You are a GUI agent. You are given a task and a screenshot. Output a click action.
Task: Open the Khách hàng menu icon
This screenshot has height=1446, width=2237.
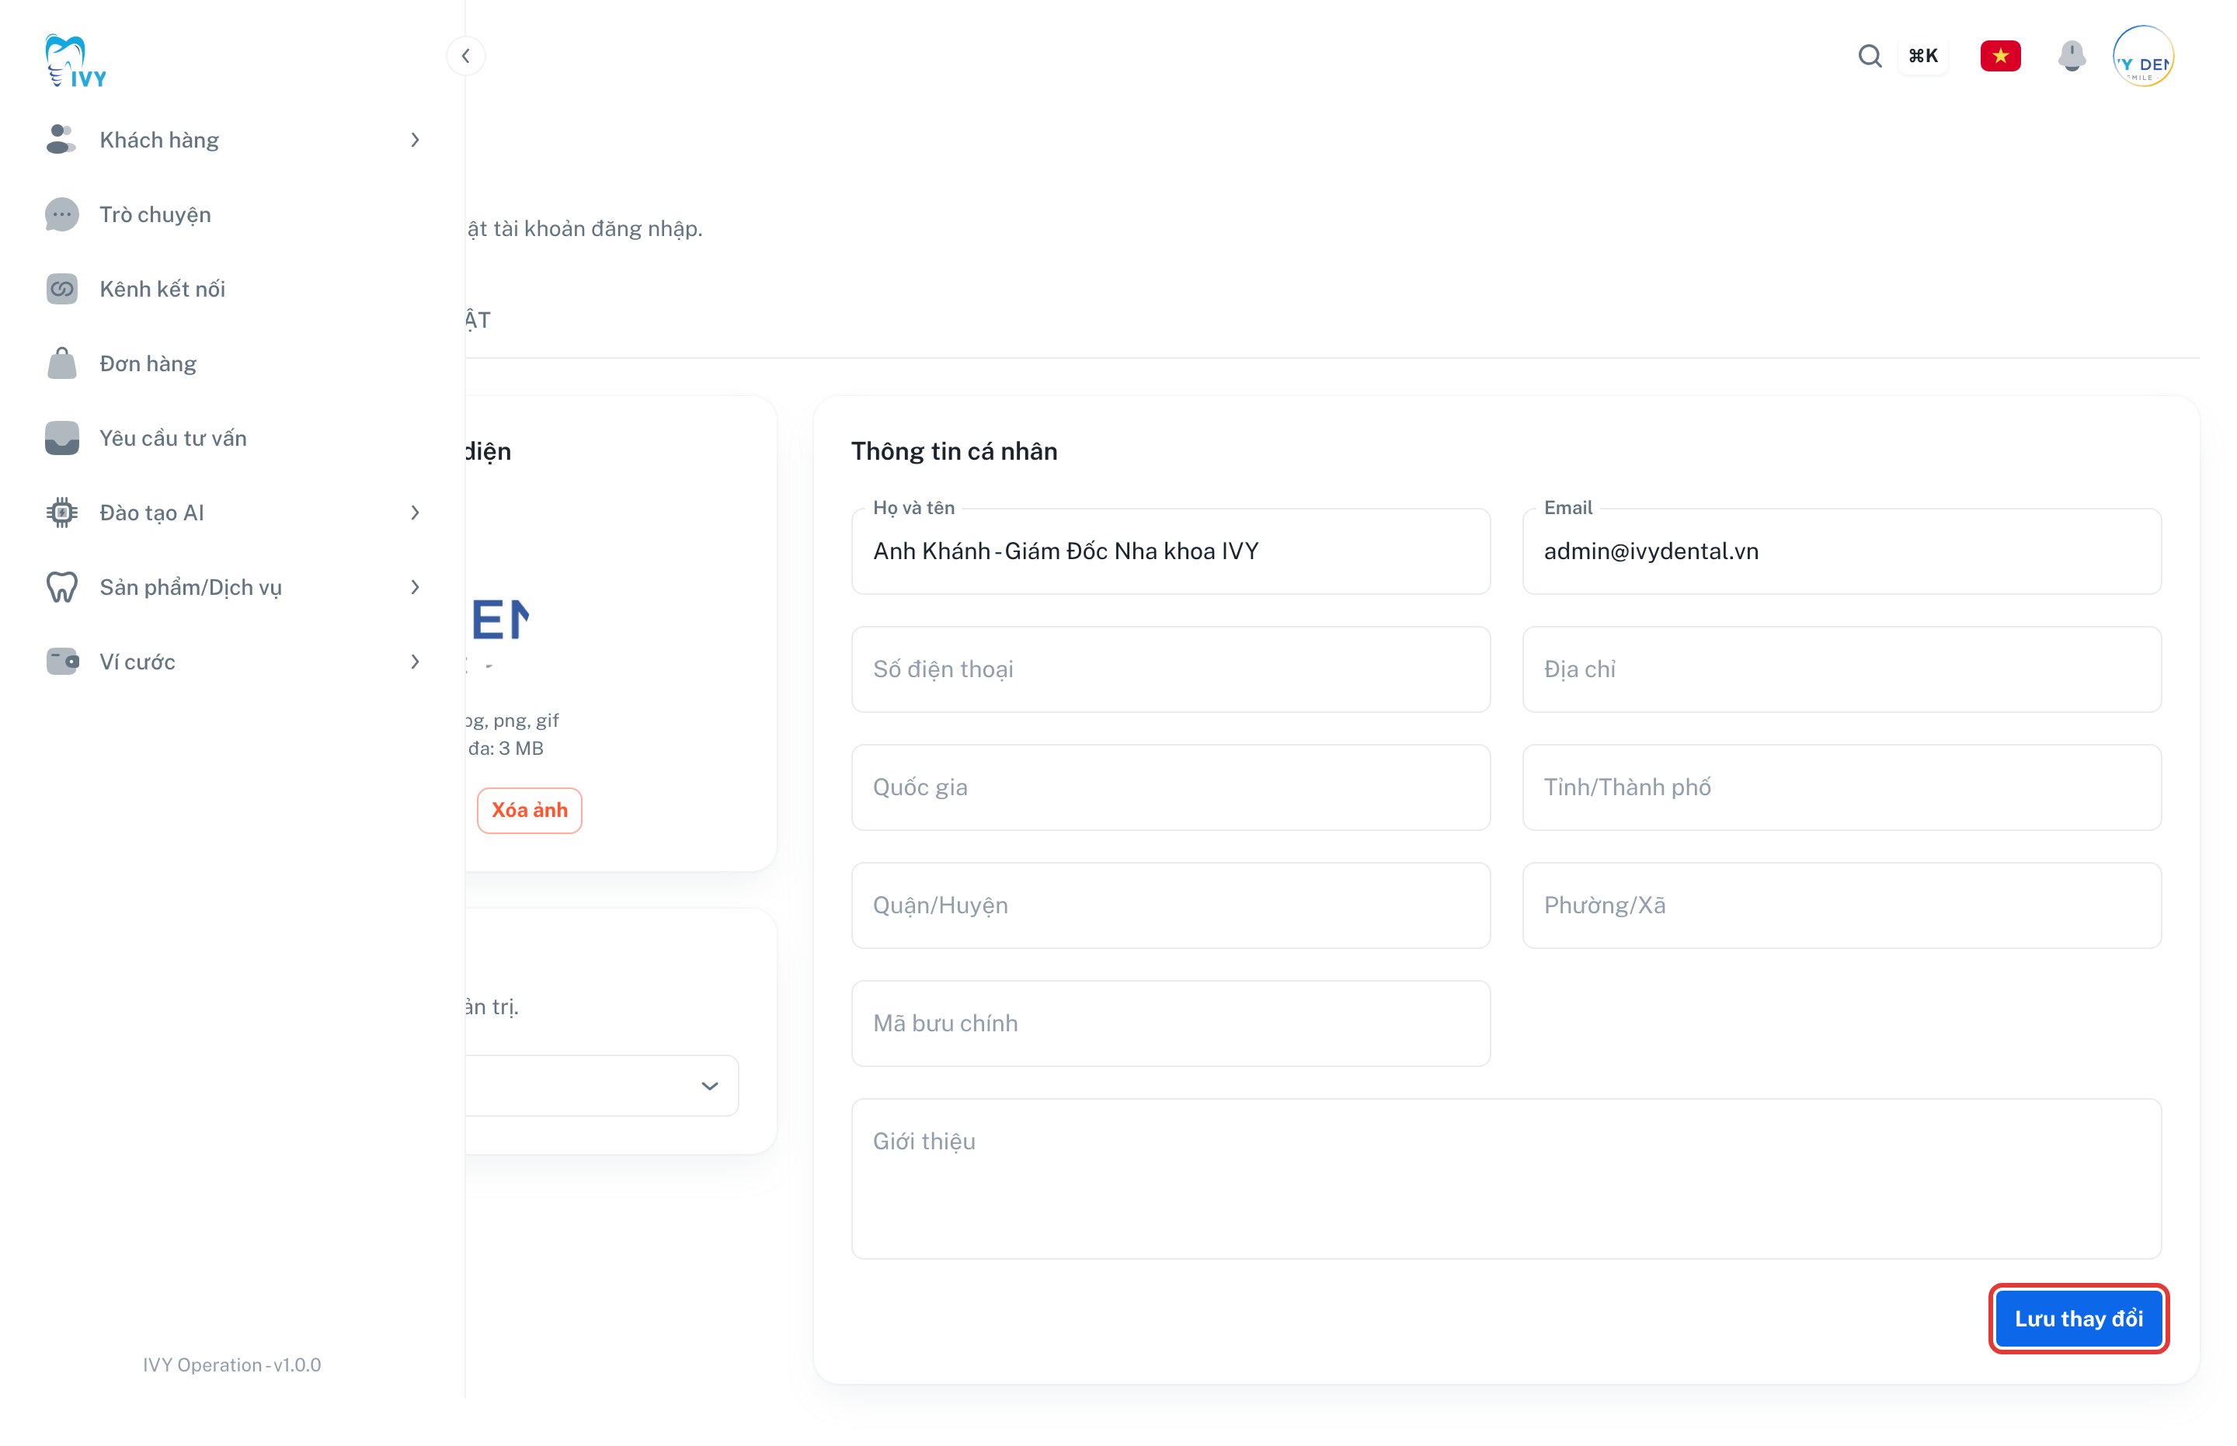coord(61,140)
